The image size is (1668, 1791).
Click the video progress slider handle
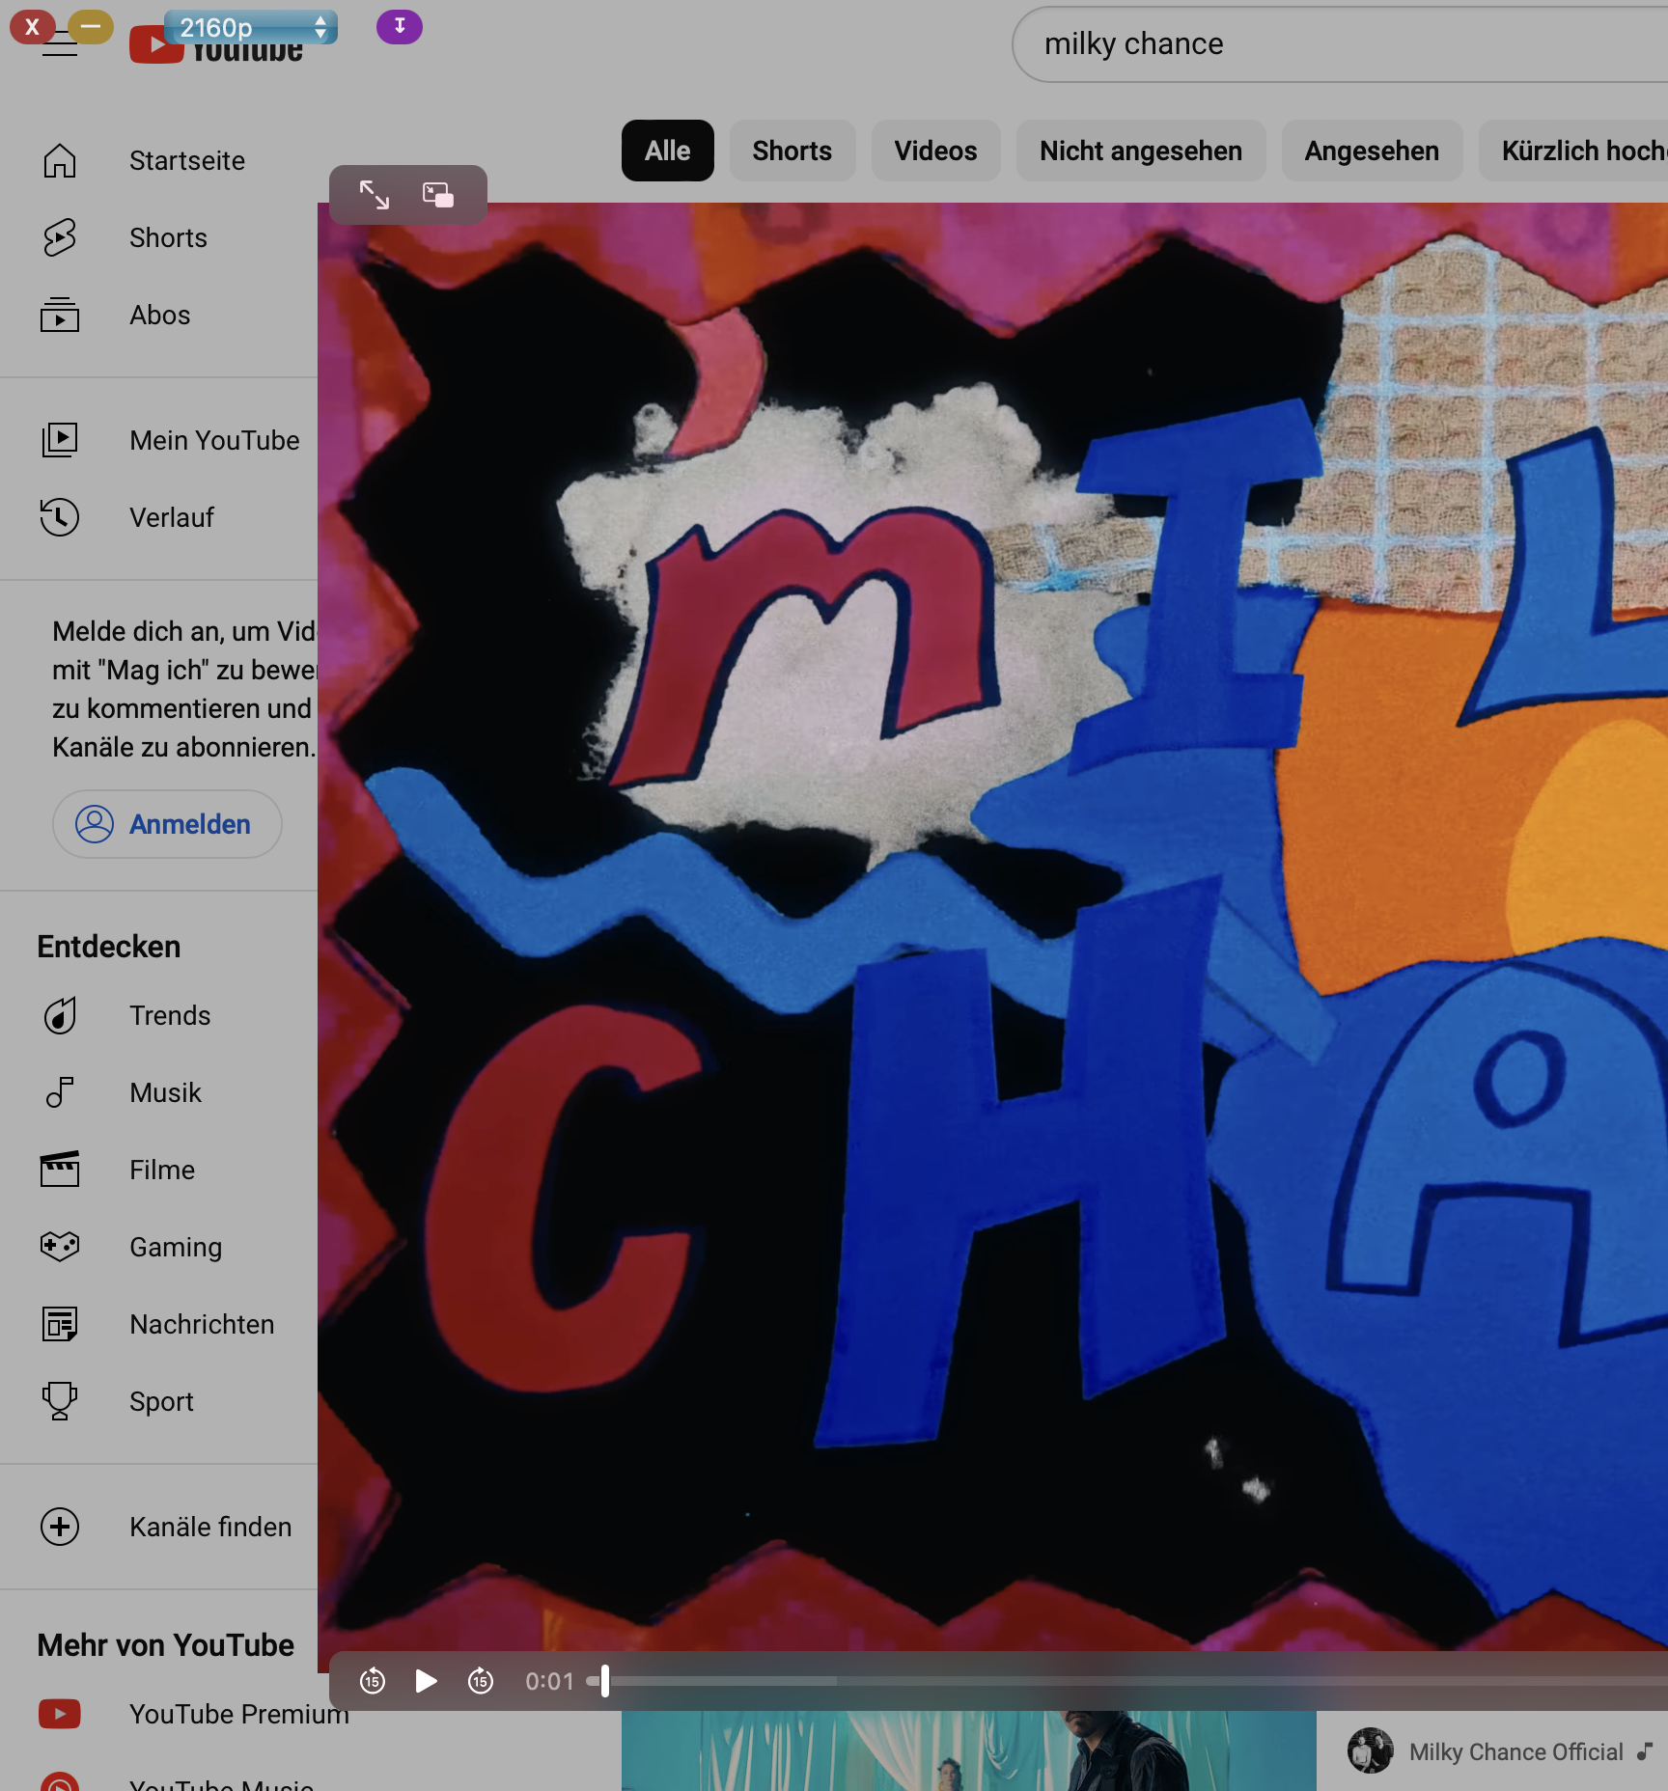pos(604,1681)
